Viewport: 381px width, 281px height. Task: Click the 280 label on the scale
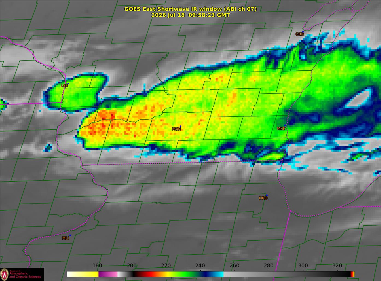coord(269,266)
